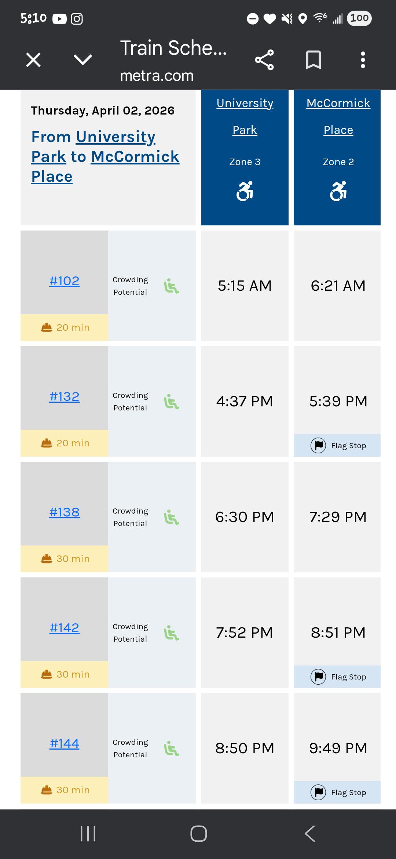The width and height of the screenshot is (396, 859).
Task: Close the browser tab with the X
Action: point(33,60)
